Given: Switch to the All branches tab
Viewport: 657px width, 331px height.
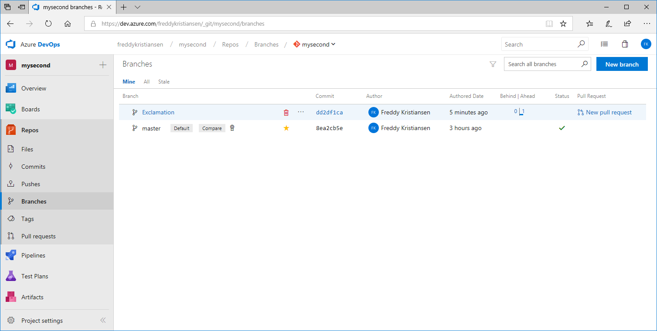Looking at the screenshot, I should point(146,82).
